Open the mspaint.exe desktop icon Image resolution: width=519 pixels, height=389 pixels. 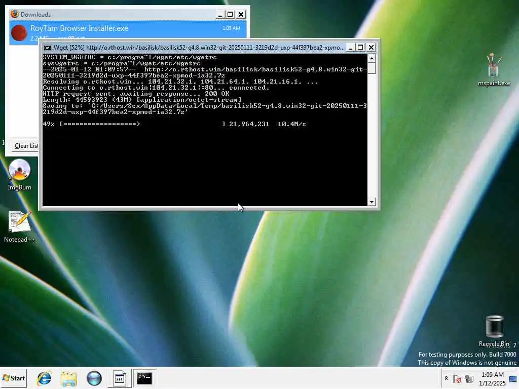494,70
